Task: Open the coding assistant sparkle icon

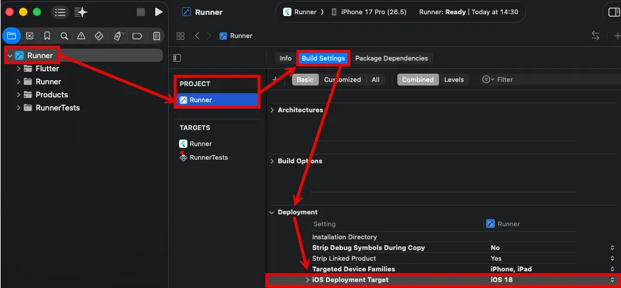Action: coord(80,12)
